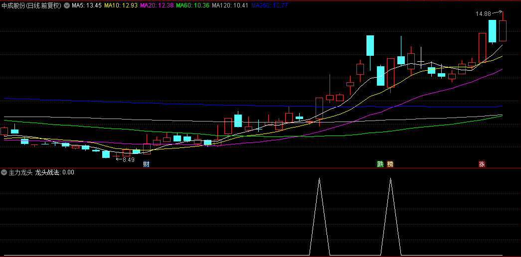Click the last red candlestick near 14.88
The image size is (521, 257).
click(503, 30)
